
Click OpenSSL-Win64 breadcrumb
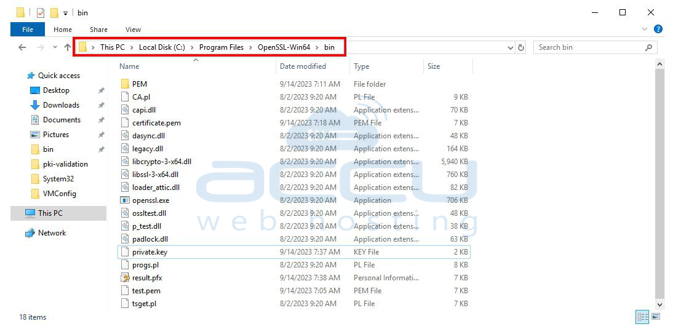(284, 47)
